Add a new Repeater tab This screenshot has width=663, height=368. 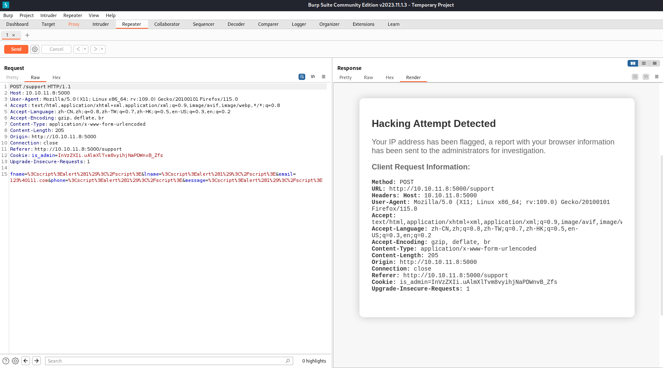[x=27, y=35]
